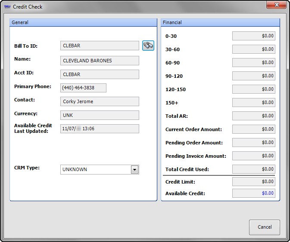
Task: Select the Name field with CLEVELAND BARONES
Action: (x=100, y=61)
